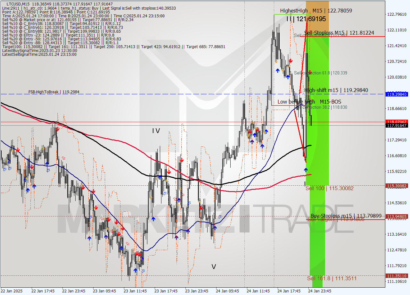The height and width of the screenshot is (295, 410).
Task: Click the 116.60810 price axis value
Action: 397,156
